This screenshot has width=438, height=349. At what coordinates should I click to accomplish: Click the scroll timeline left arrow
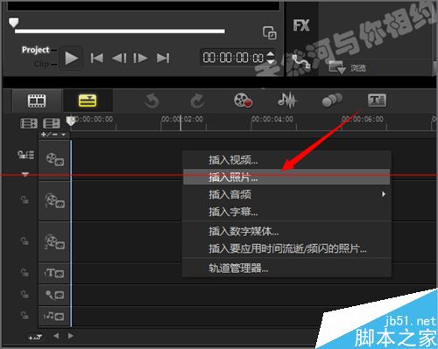click(56, 336)
